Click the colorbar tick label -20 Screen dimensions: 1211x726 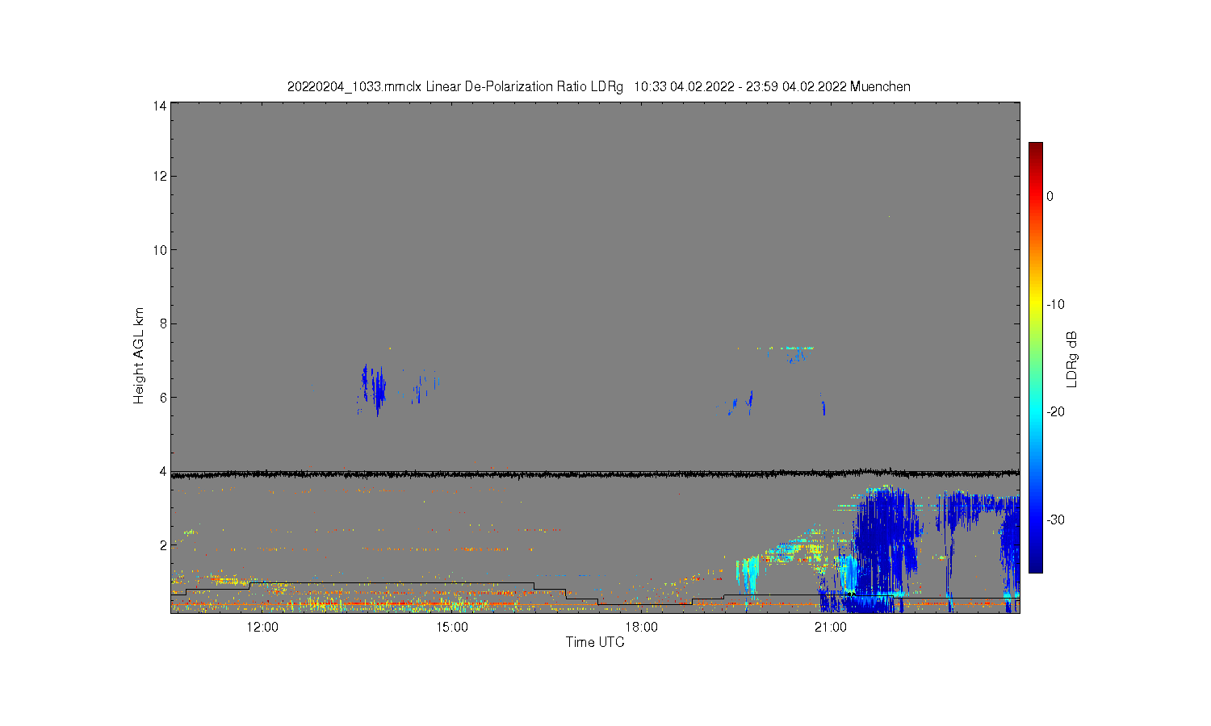(x=1056, y=411)
